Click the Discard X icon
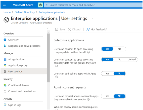 click(69, 29)
